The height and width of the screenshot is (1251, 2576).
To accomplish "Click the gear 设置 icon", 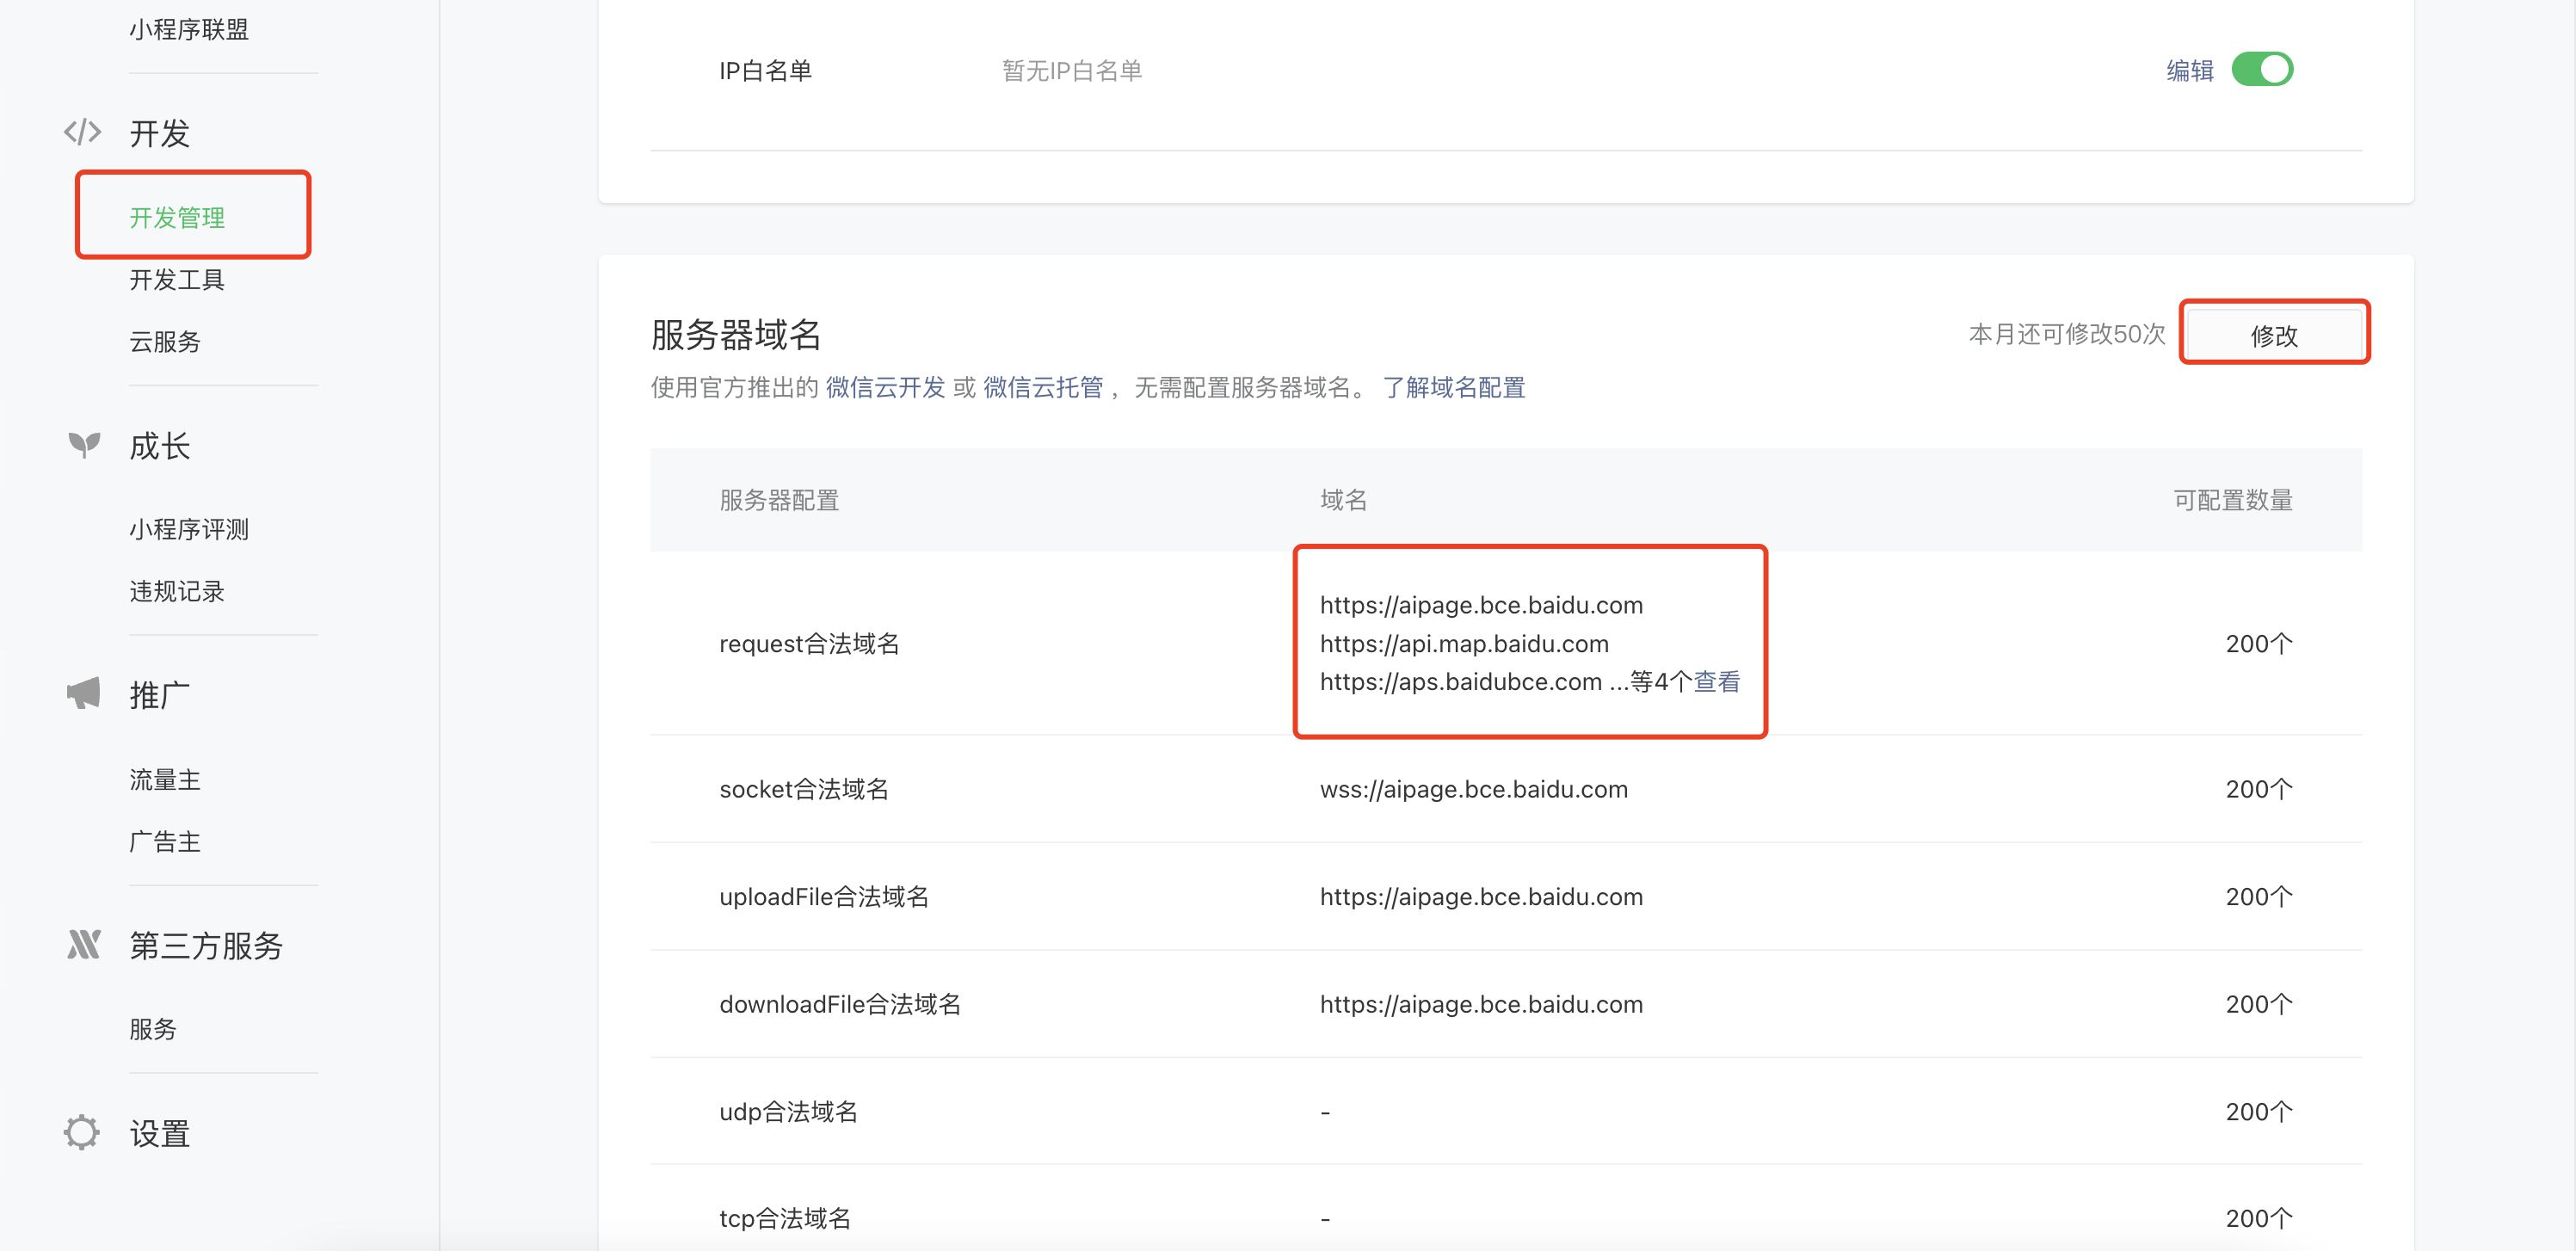I will [x=82, y=1132].
